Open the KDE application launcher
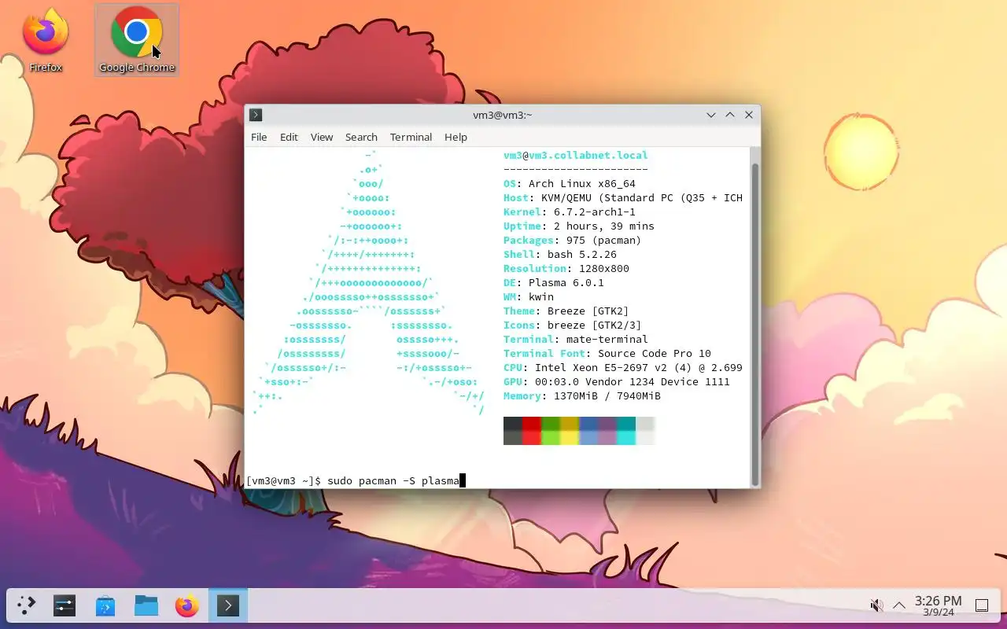Image resolution: width=1007 pixels, height=629 pixels. (x=26, y=605)
